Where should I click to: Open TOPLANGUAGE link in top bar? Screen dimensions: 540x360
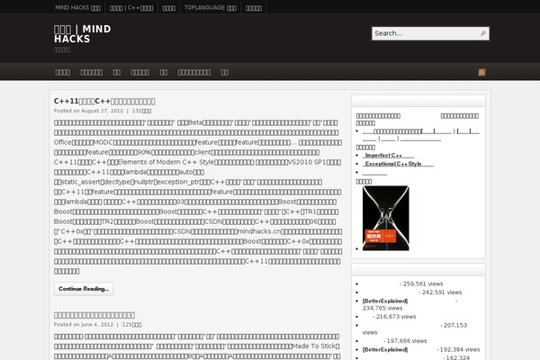pos(210,7)
